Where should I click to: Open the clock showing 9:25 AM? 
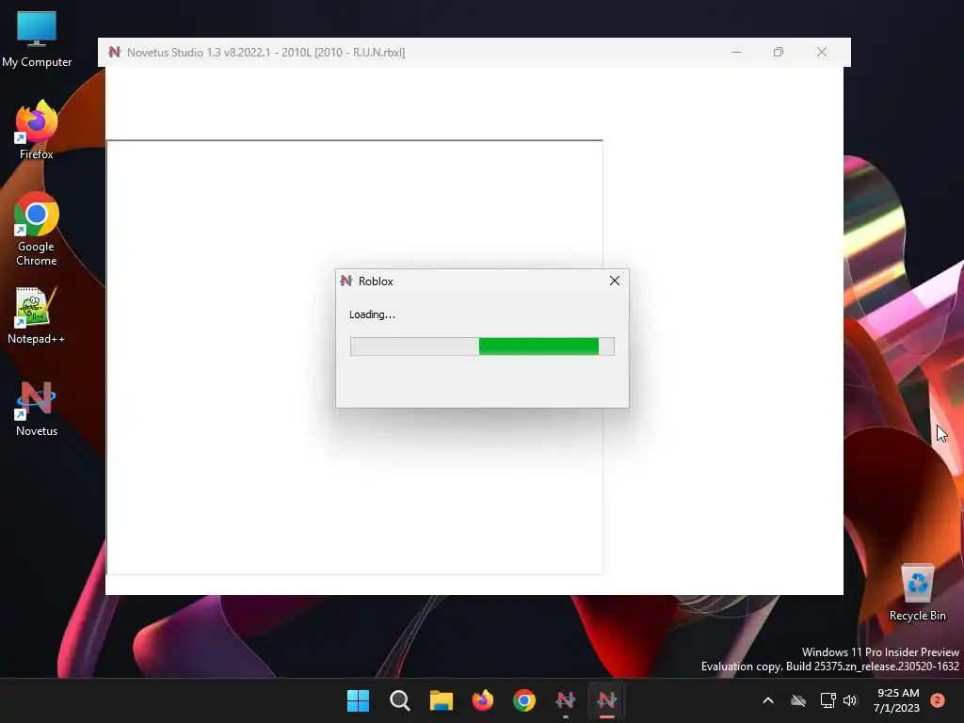pos(897,700)
